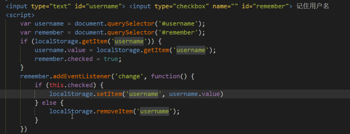Click removeItem method call
Image resolution: width=350 pixels, height=134 pixels.
pos(115,111)
